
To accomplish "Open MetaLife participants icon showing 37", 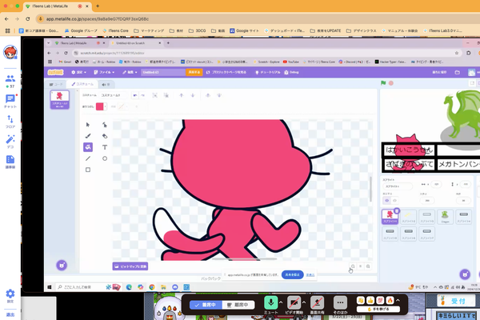I will click(10, 81).
